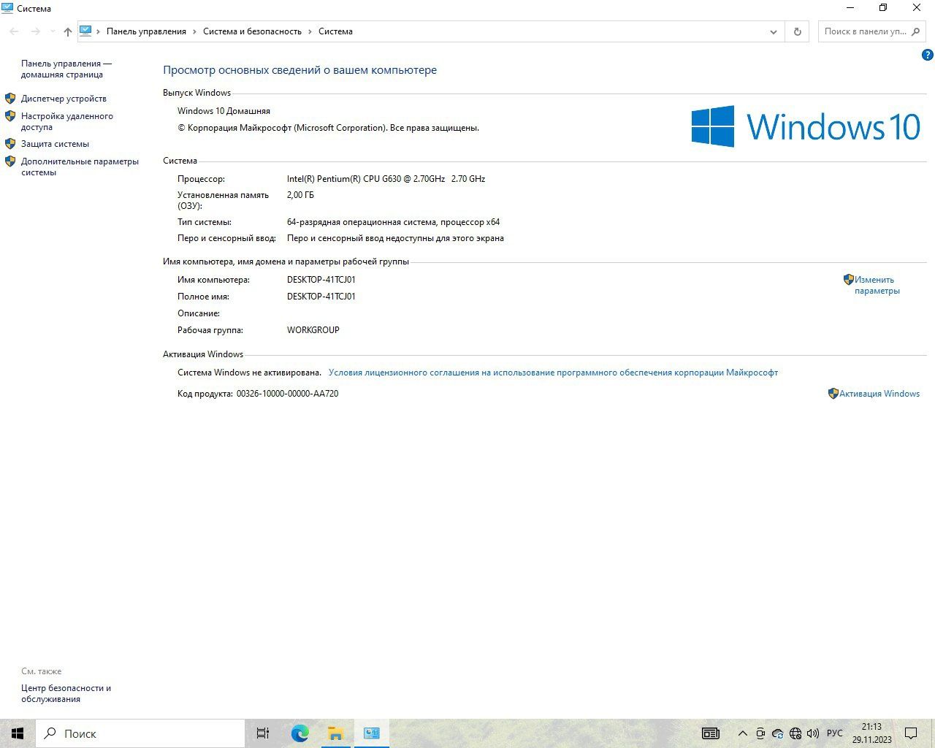Open the clock showing 21:13 29.11.2023
This screenshot has height=748, width=935.
(871, 733)
